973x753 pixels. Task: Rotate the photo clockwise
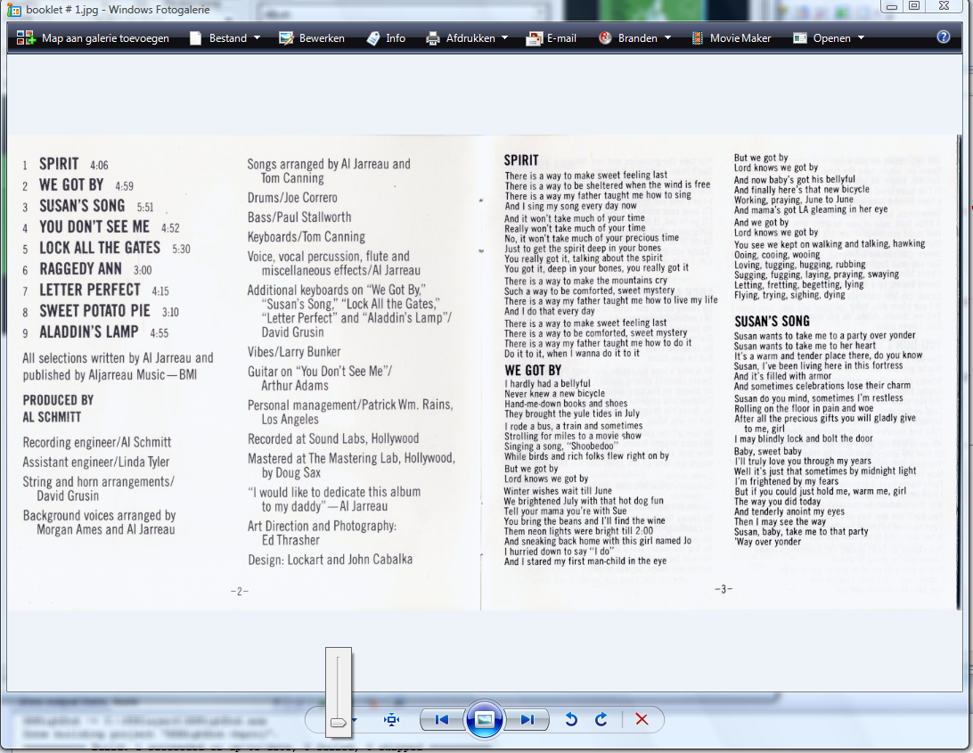pyautogui.click(x=601, y=719)
